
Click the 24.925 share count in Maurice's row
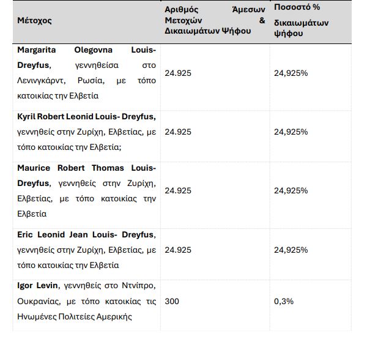click(x=178, y=191)
